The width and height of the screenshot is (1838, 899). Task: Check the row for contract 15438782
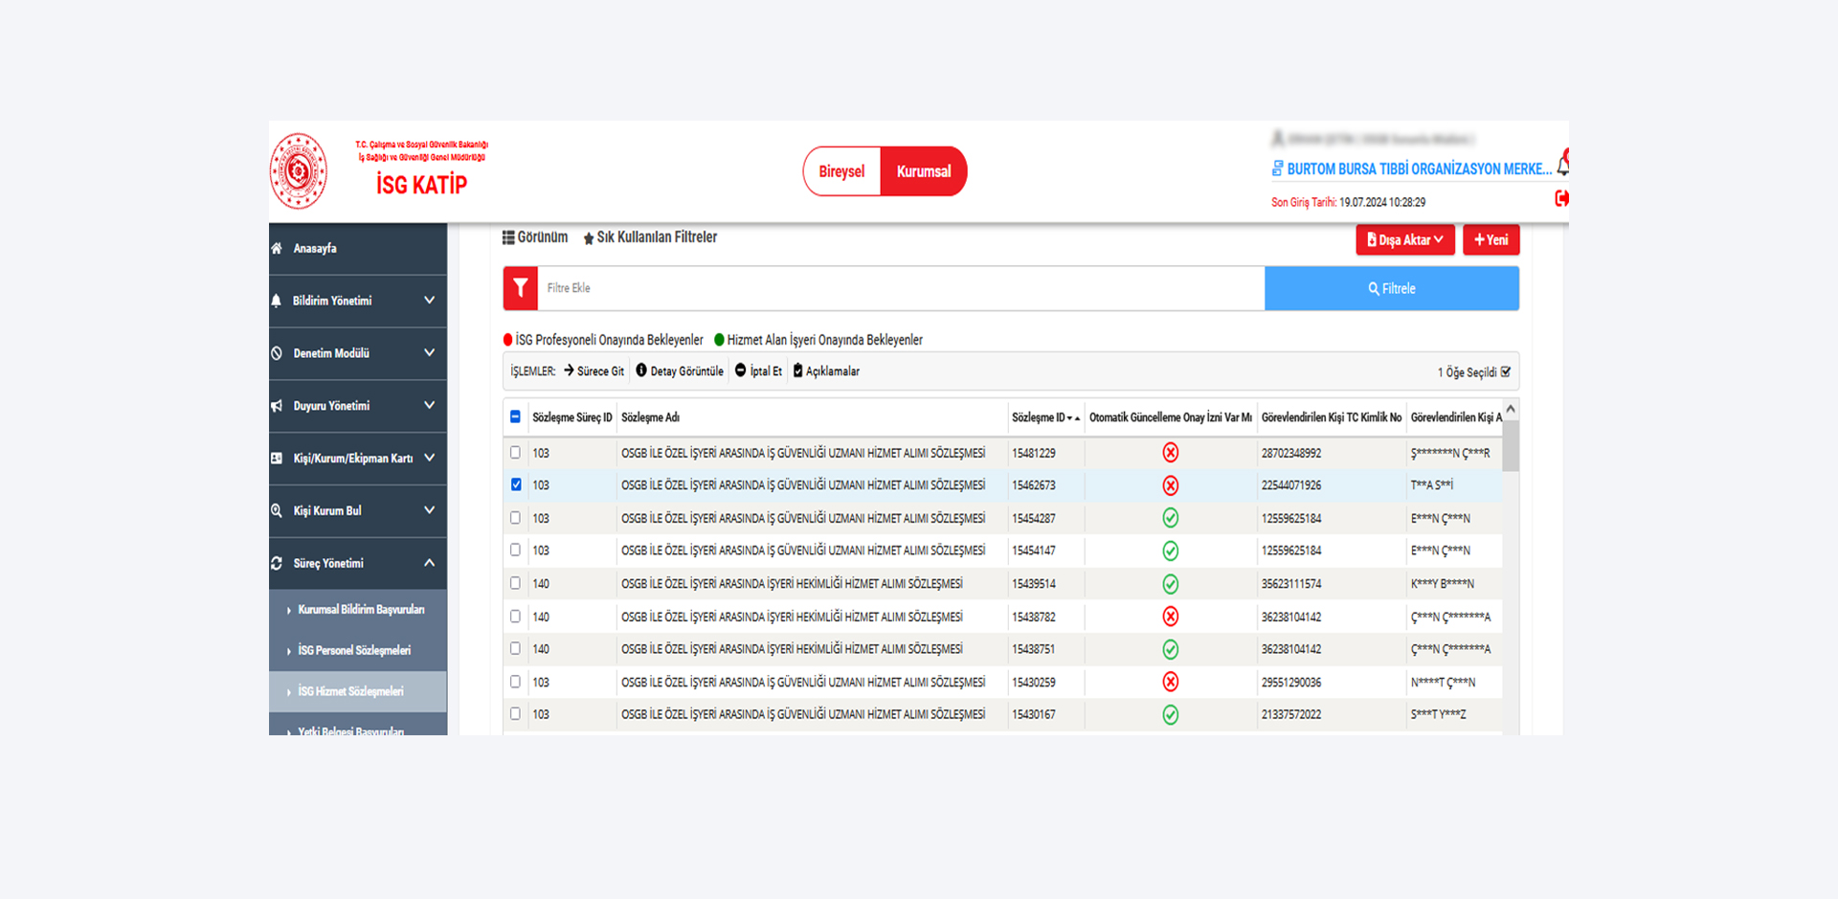pos(515,616)
